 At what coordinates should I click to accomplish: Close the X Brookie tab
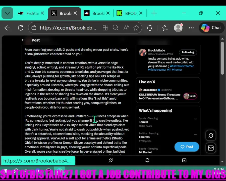pyautogui.click(x=75, y=13)
